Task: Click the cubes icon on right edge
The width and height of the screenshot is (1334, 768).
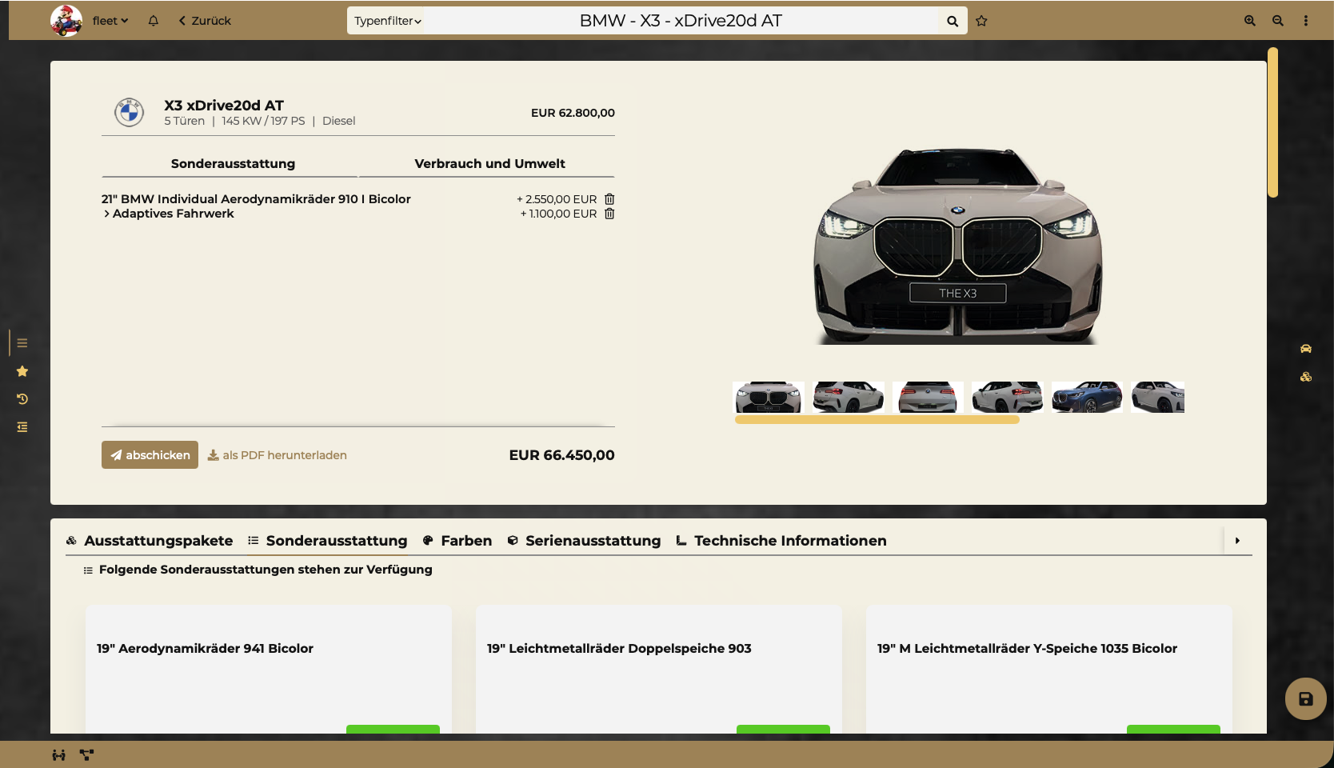Action: (1306, 377)
